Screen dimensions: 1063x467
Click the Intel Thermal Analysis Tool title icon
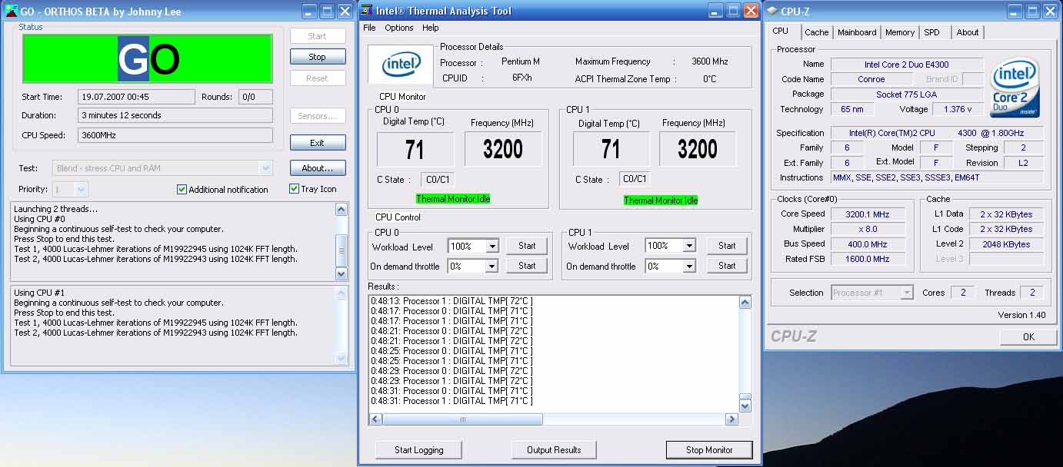tap(367, 11)
